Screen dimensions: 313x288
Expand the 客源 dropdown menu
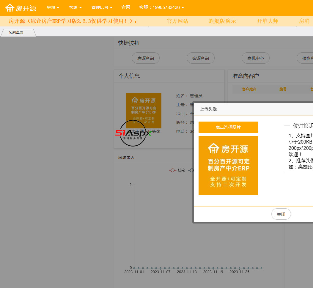pos(75,7)
